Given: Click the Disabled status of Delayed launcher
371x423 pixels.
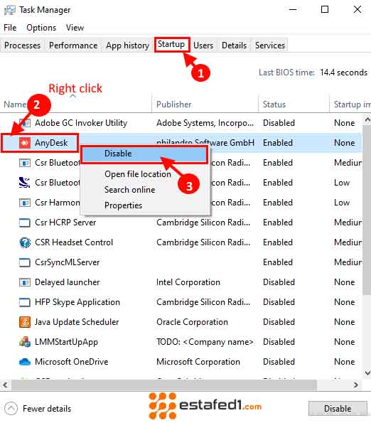Looking at the screenshot, I should (279, 282).
